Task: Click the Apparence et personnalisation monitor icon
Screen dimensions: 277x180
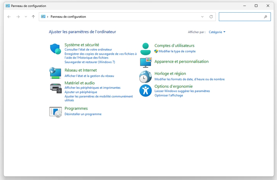Action: pyautogui.click(x=146, y=62)
